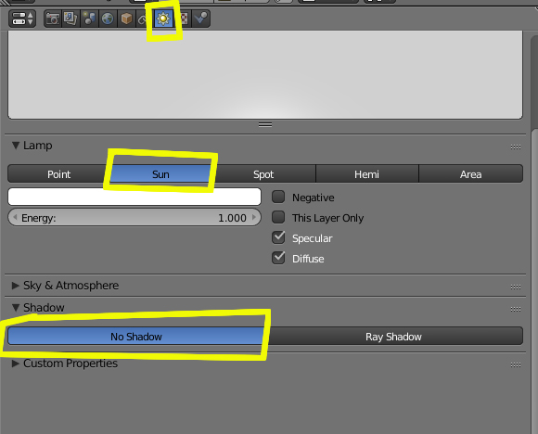This screenshot has width=538, height=434.
Task: Disable the Specular checkbox
Action: 278,237
